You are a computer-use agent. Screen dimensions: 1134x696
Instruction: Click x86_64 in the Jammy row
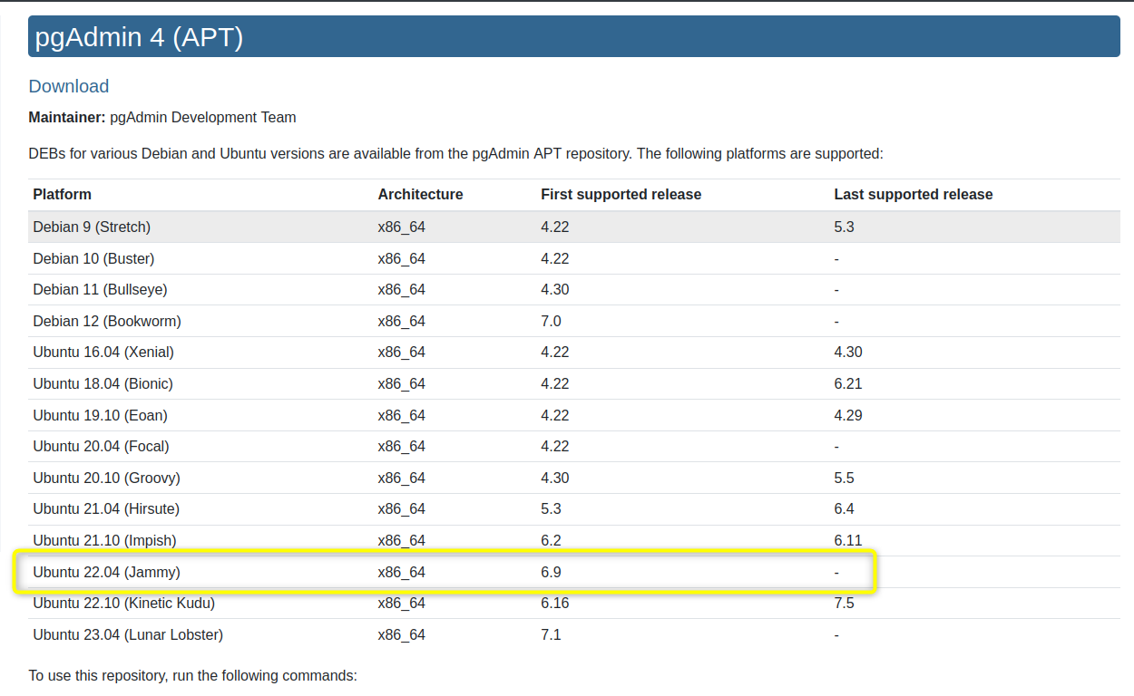pyautogui.click(x=401, y=573)
